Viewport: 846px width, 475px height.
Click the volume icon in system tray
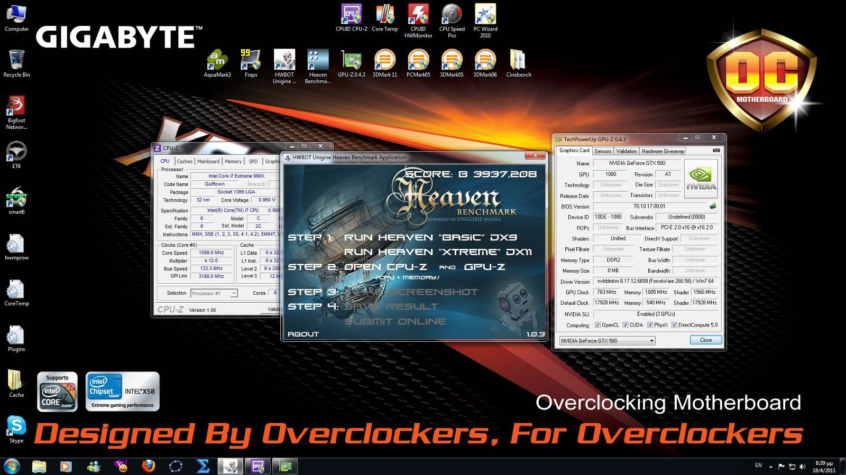[803, 467]
